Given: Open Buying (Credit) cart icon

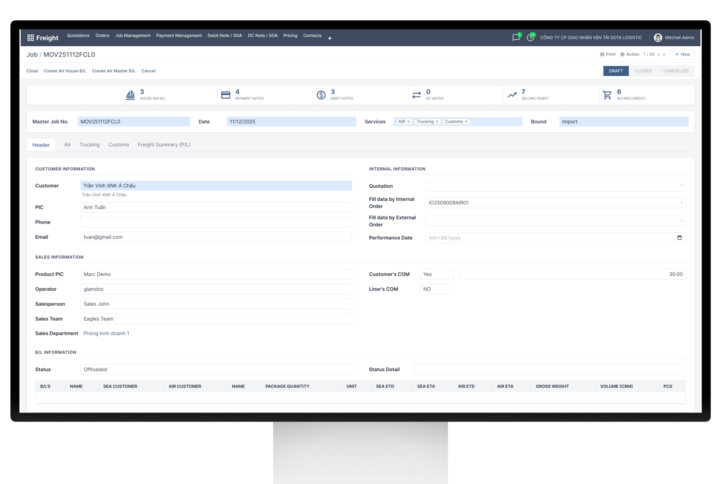Looking at the screenshot, I should point(607,95).
